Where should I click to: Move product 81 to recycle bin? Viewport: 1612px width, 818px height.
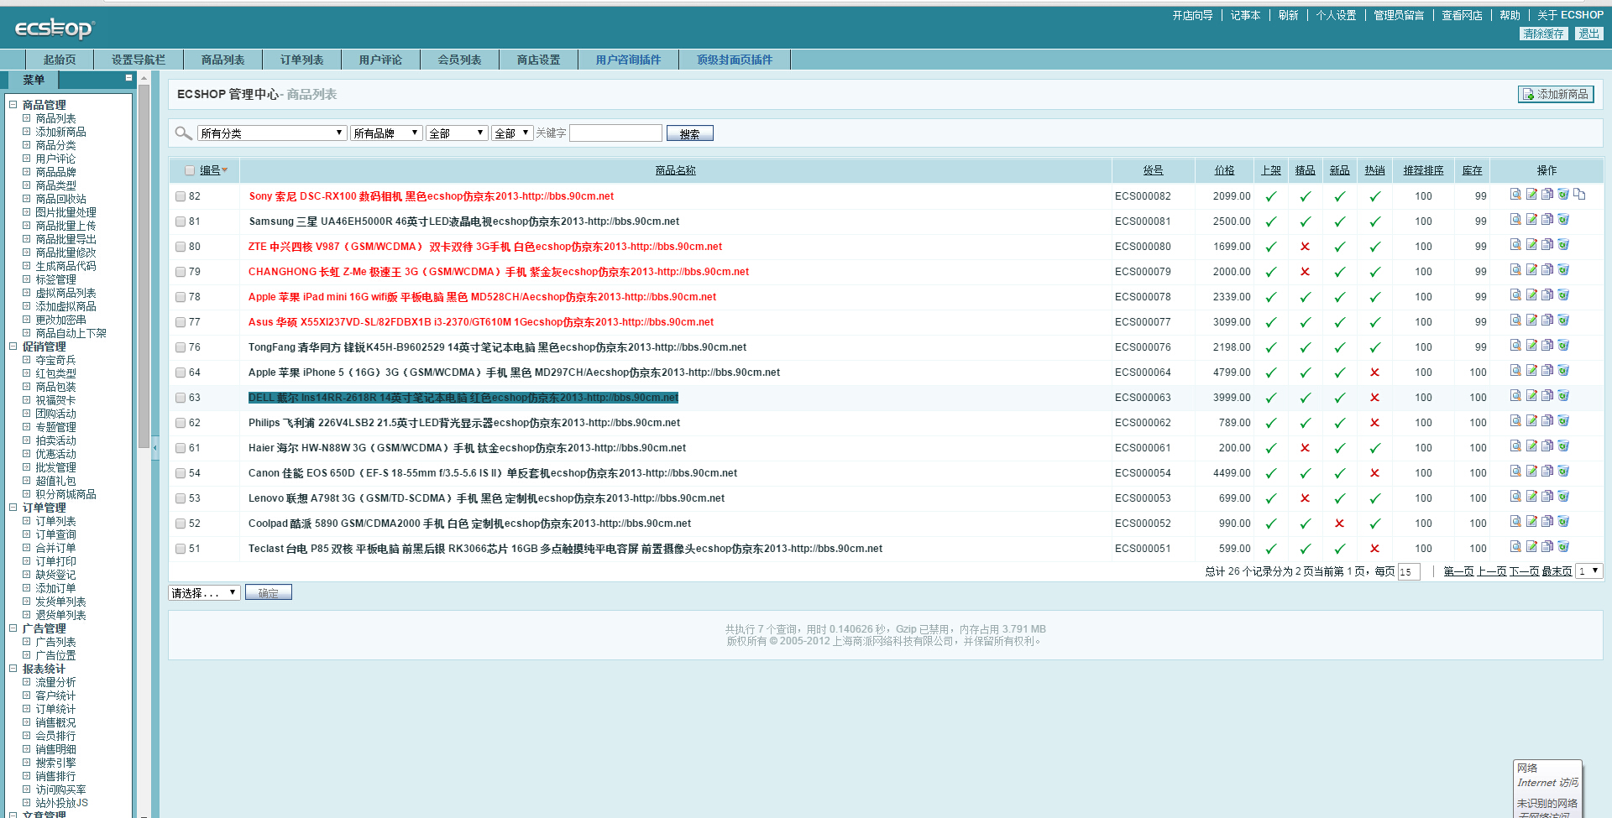1563,219
